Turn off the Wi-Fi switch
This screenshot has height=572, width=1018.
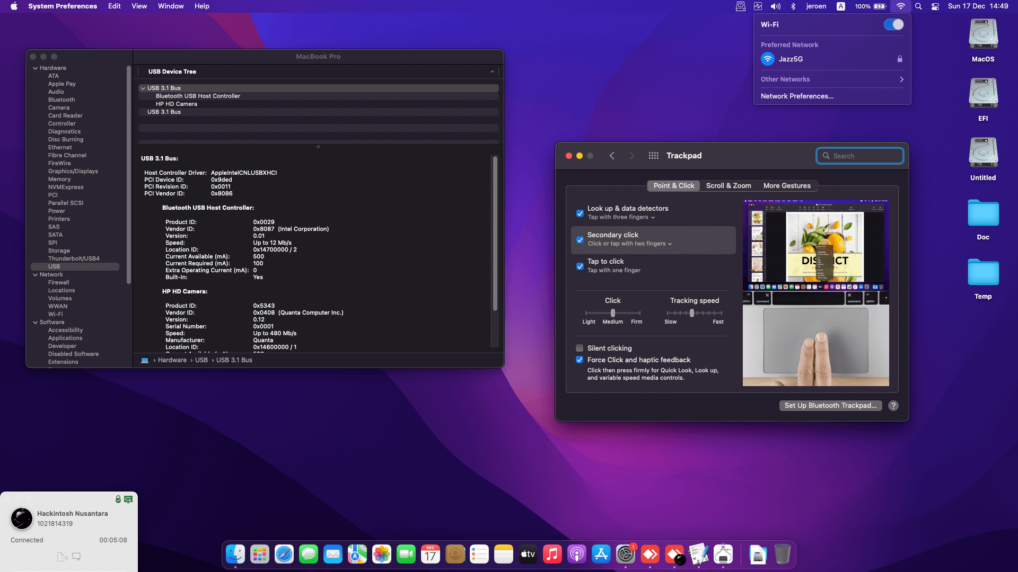pos(893,24)
